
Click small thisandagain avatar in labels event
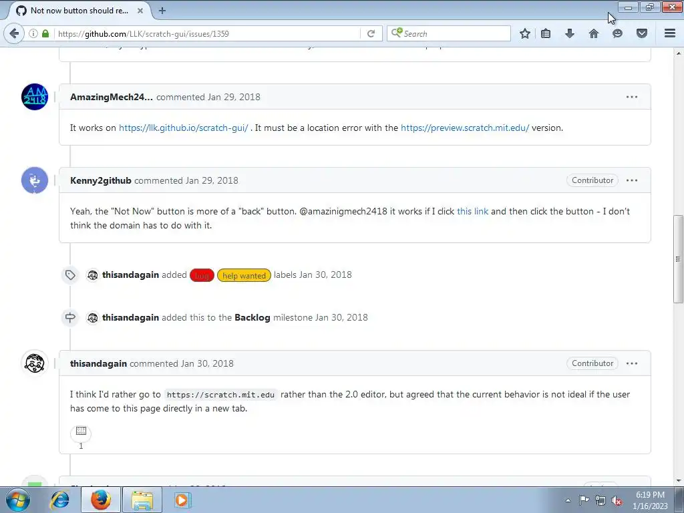point(92,275)
